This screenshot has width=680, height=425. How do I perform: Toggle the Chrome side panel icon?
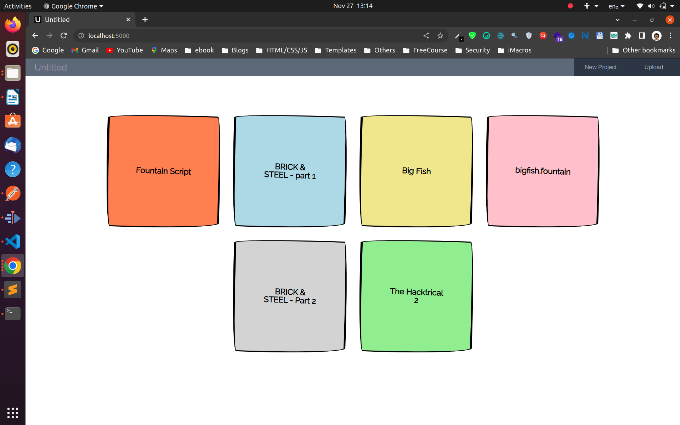(x=642, y=36)
